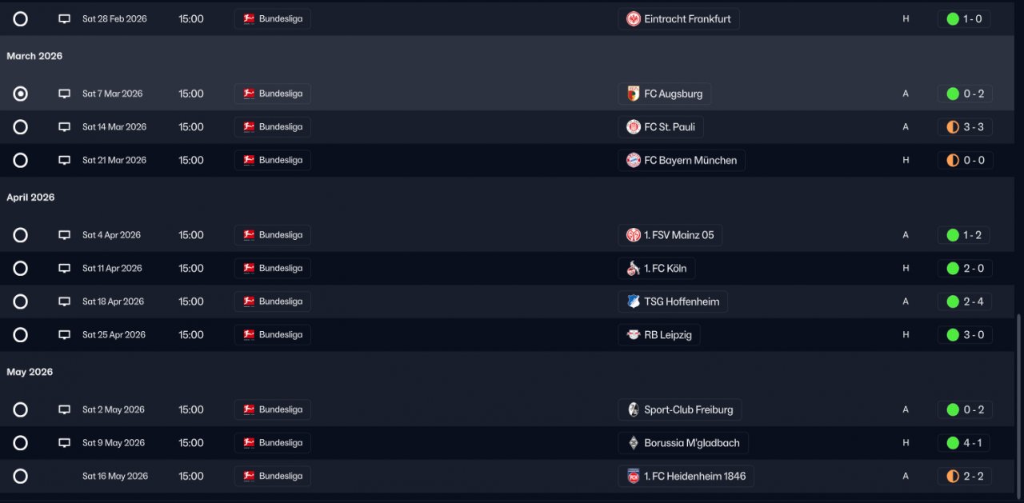
Task: Click the TSG Hoffenheim crest icon
Action: (634, 301)
